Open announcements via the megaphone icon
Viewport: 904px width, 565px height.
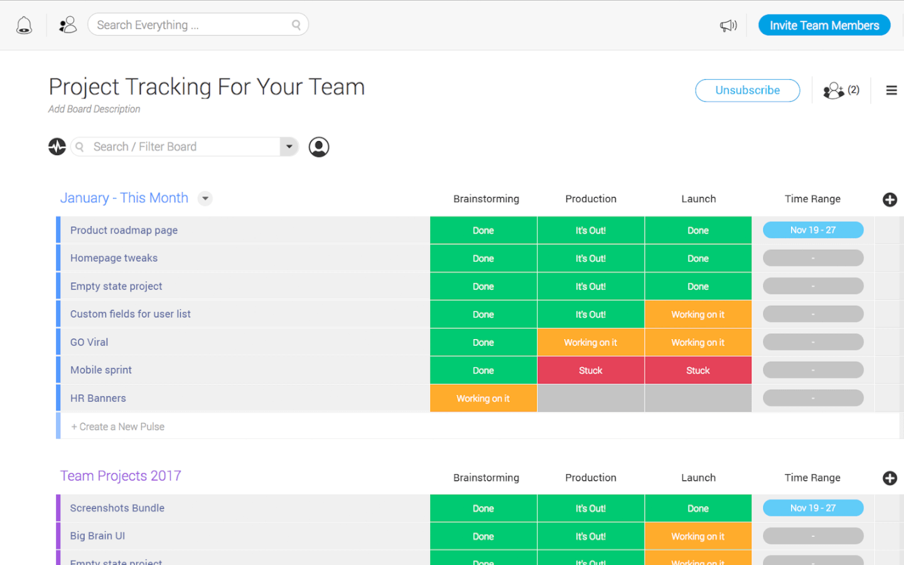pyautogui.click(x=728, y=25)
